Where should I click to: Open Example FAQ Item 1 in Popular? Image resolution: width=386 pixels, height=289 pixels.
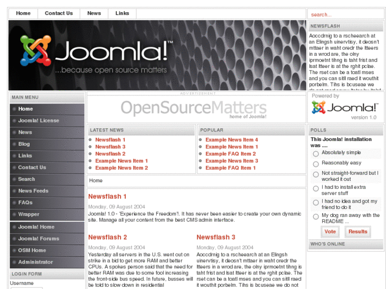(230, 168)
